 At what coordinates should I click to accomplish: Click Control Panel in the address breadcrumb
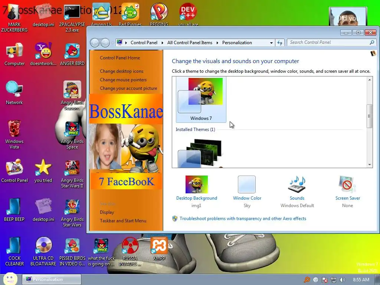point(144,42)
